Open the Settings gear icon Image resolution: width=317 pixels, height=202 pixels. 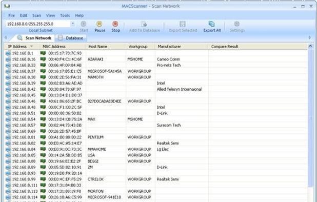[x=237, y=24]
